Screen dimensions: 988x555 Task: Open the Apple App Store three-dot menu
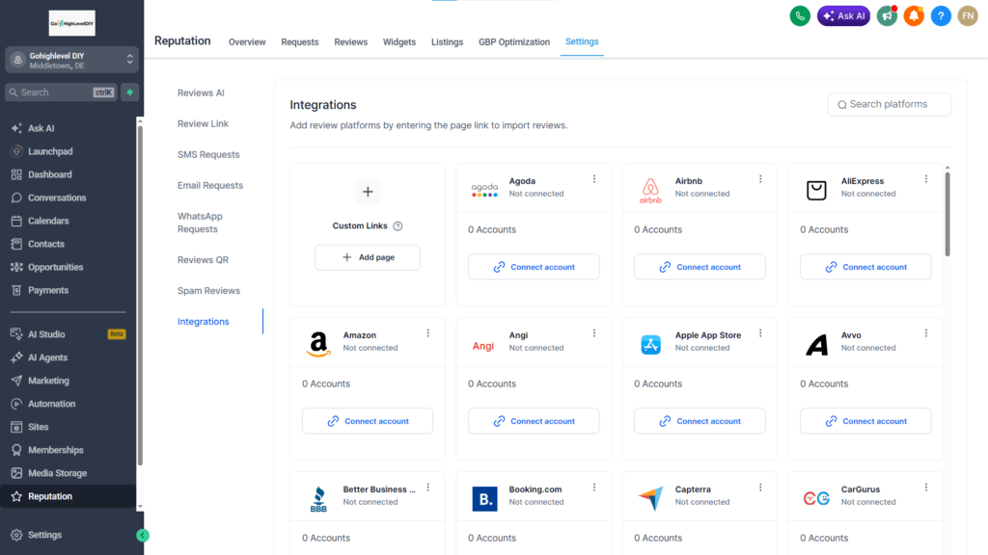[x=760, y=333]
